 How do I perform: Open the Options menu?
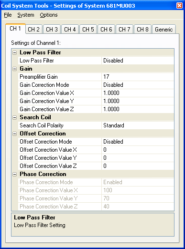click(49, 15)
